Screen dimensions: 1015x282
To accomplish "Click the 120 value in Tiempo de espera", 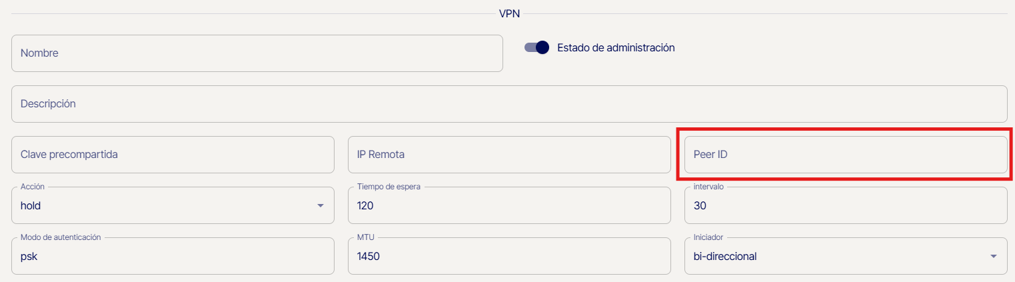I will (365, 206).
